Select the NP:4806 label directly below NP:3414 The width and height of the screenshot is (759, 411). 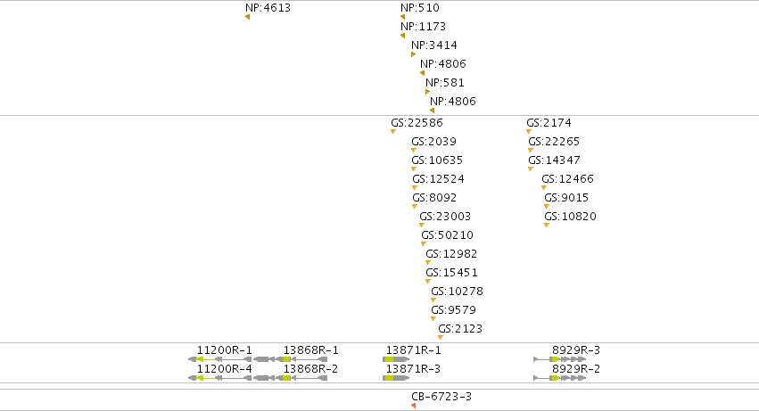click(443, 64)
